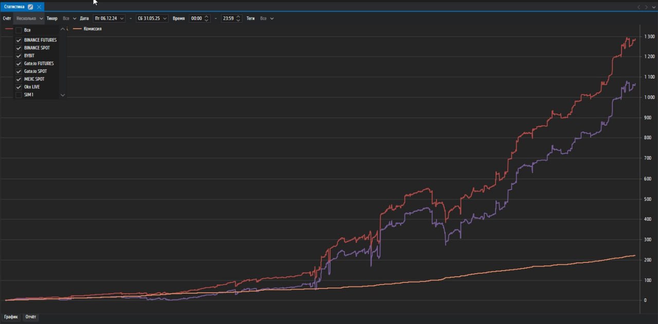Open the Тикер dropdown showing Все

[68, 18]
